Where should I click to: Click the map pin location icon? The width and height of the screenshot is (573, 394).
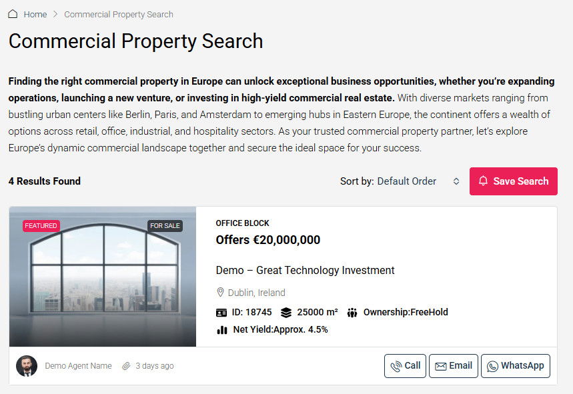tap(221, 293)
